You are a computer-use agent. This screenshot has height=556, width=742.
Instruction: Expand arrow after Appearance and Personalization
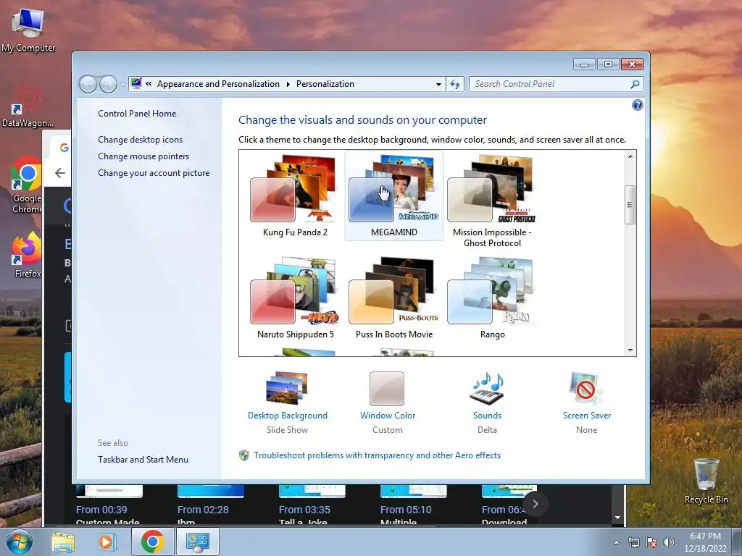288,84
